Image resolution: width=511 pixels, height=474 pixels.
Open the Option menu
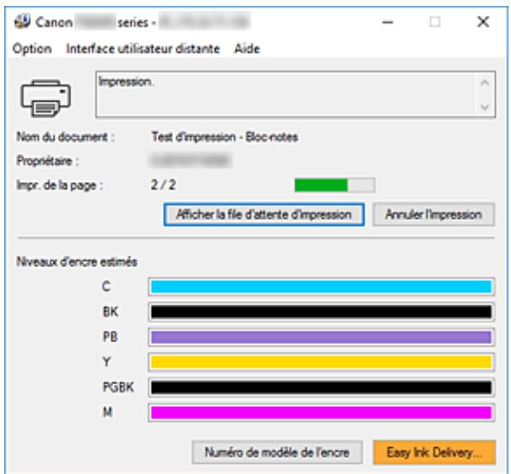coord(32,49)
